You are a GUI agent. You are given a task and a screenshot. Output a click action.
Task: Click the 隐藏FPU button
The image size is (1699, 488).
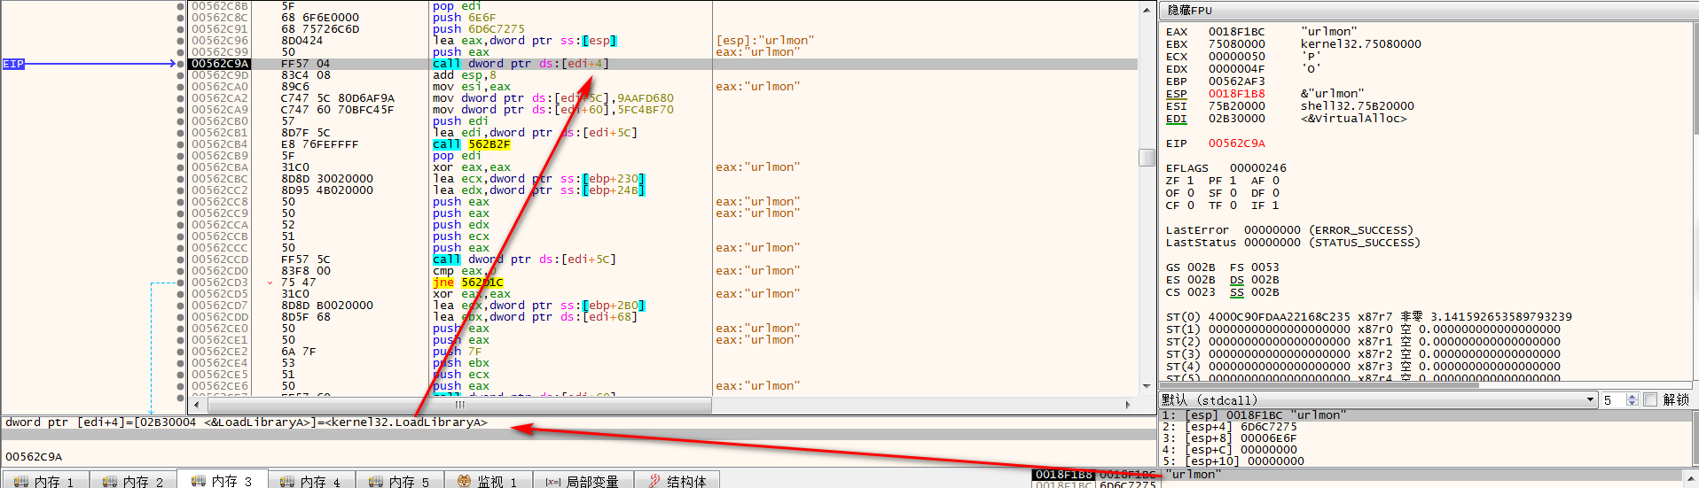[x=1189, y=11]
